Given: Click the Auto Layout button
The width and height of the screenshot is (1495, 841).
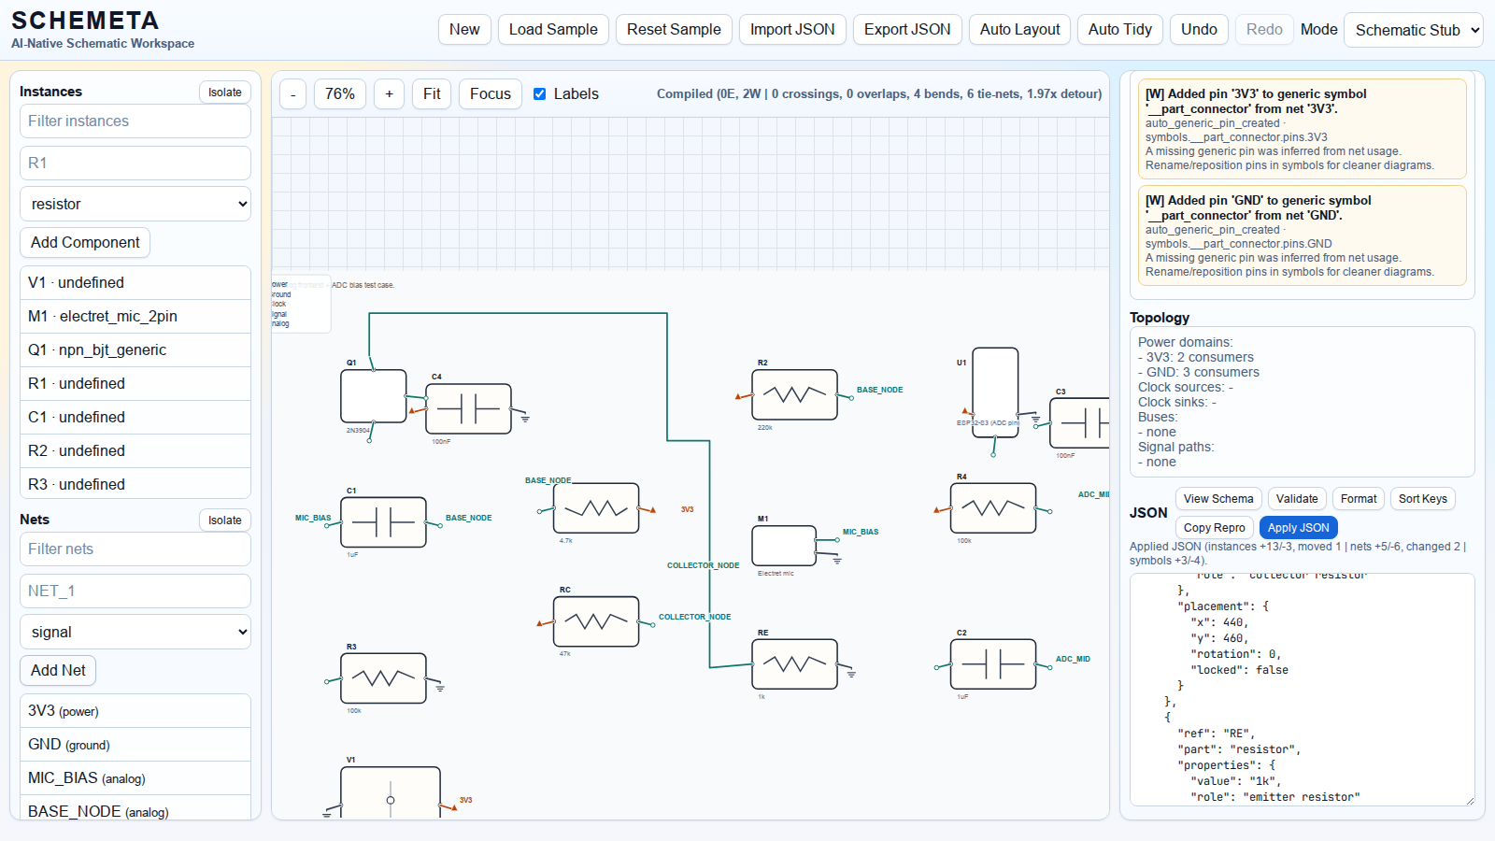Looking at the screenshot, I should (1019, 30).
